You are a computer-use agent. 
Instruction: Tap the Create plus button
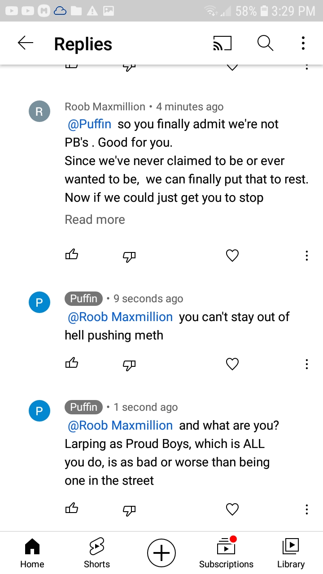click(x=161, y=553)
